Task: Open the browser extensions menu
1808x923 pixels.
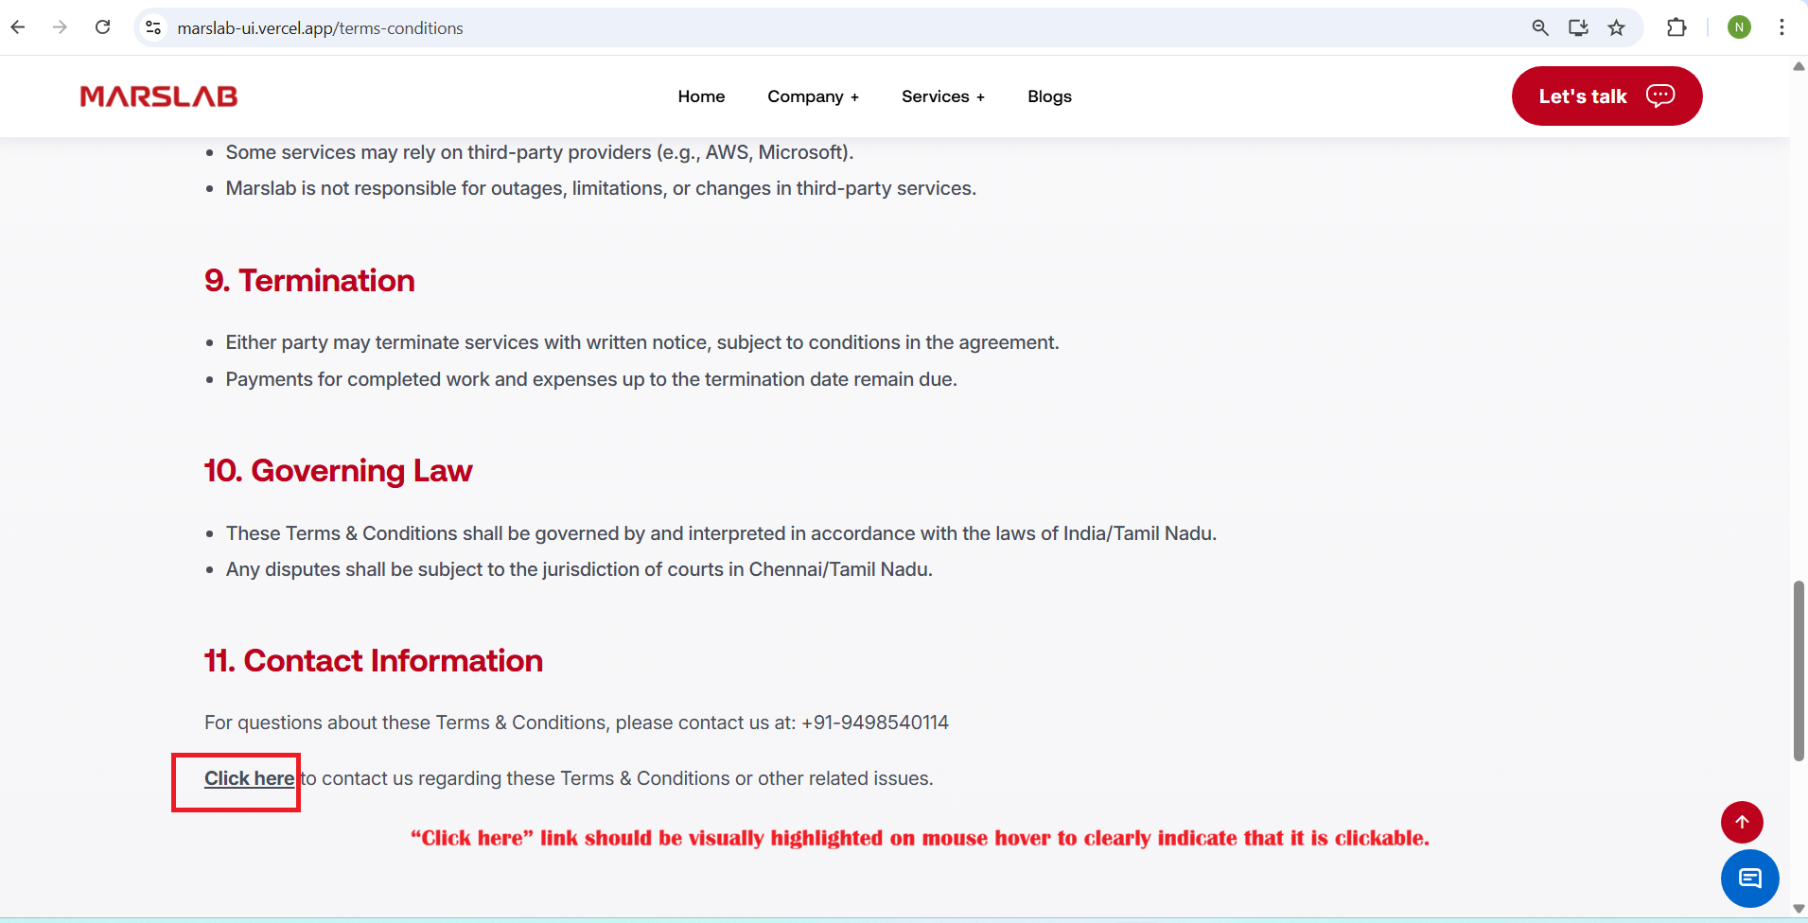Action: 1676,28
